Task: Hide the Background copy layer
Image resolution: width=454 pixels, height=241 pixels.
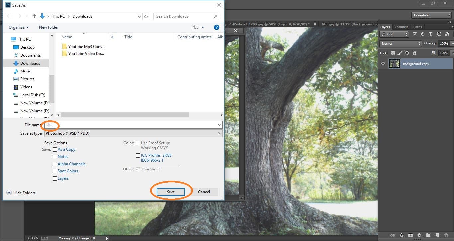Action: (383, 64)
